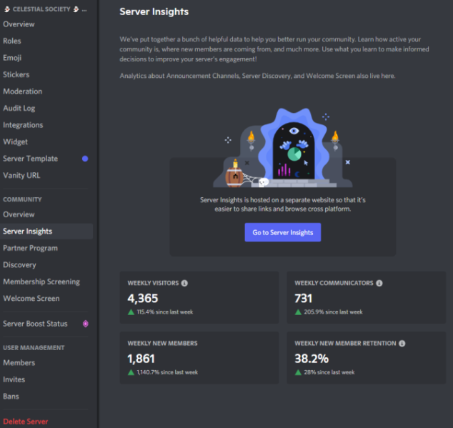Select the Widget menu item

point(15,142)
